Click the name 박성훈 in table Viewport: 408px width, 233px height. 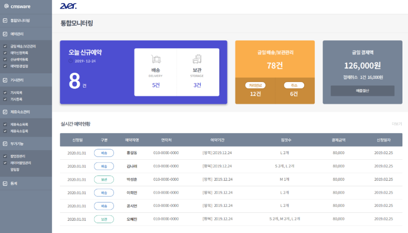pos(132,180)
